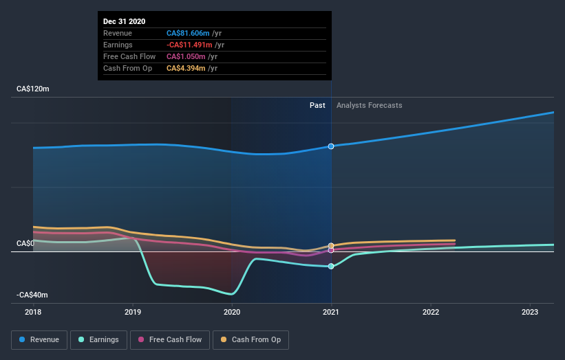Viewport: 565px width, 360px height.
Task: Click the 2021 x-axis label
Action: click(331, 312)
